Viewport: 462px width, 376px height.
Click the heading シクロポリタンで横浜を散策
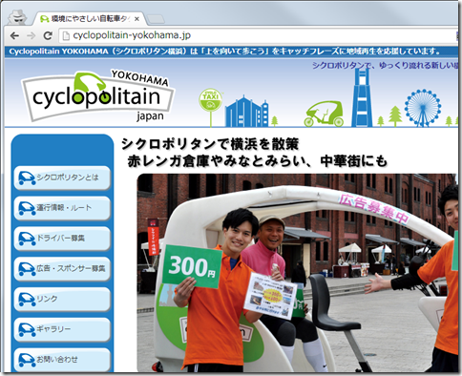pos(210,144)
